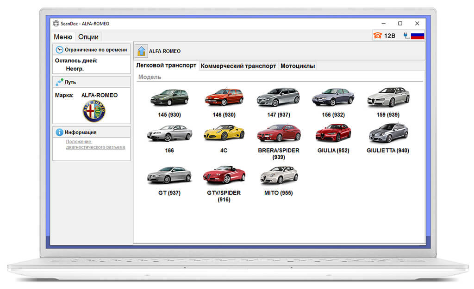Open the red GTV/SPIDER (916) convertible
This screenshot has width=474, height=289.
[224, 175]
